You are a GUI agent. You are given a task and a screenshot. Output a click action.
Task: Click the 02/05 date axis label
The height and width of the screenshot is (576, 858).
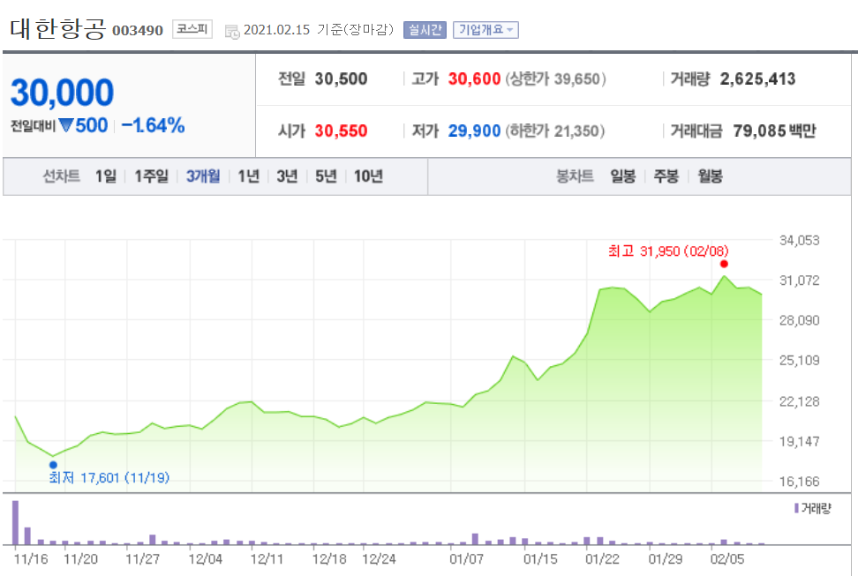726,559
